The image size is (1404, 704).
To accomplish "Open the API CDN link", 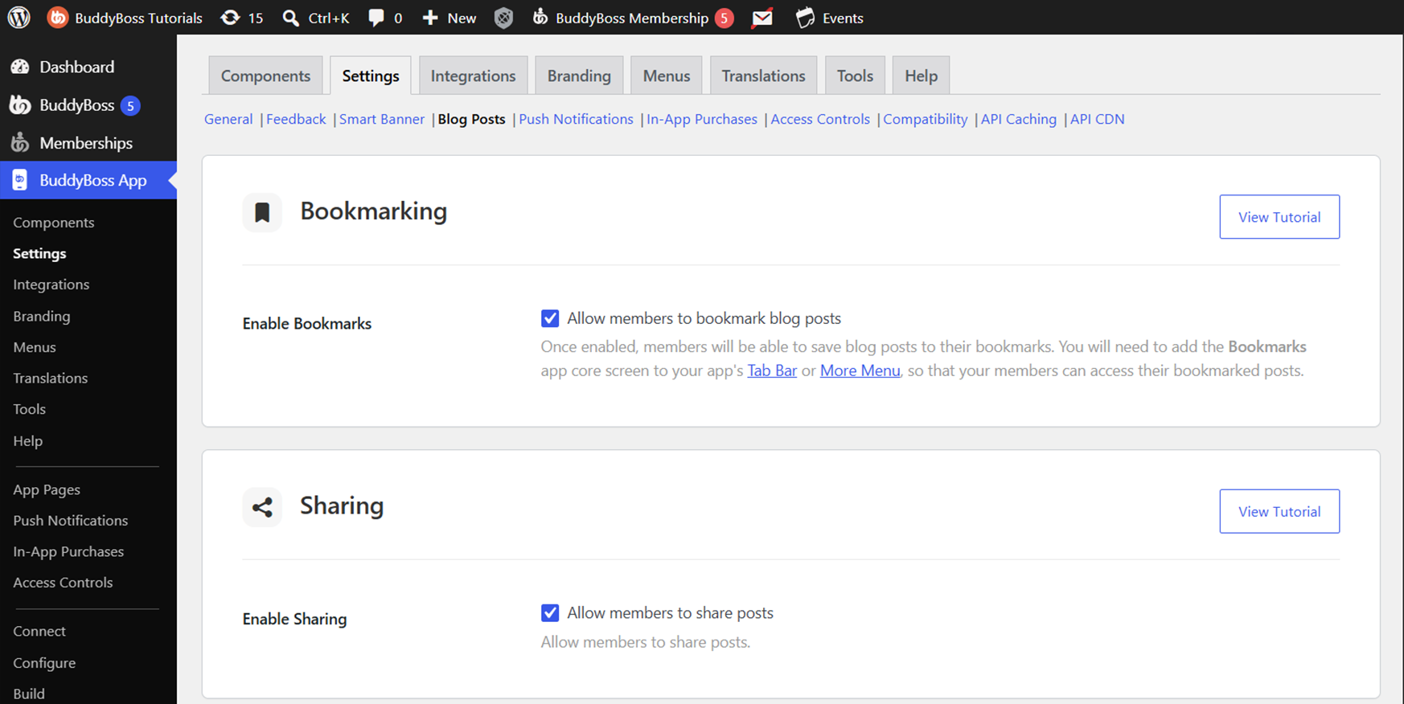I will pyautogui.click(x=1097, y=119).
